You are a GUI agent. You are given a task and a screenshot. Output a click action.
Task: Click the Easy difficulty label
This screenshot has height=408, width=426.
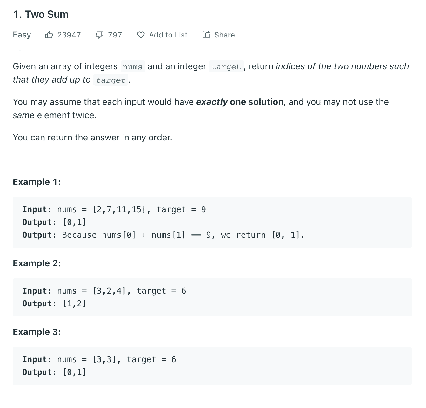[22, 35]
